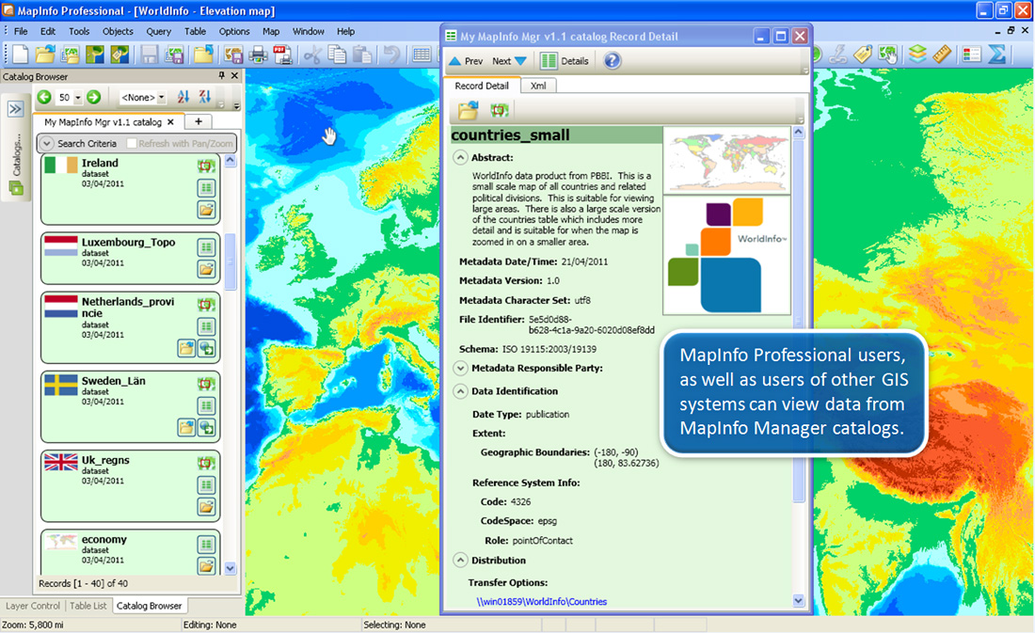Click the details list icon for economy record
Viewport: 1035px width, 633px height.
(207, 544)
